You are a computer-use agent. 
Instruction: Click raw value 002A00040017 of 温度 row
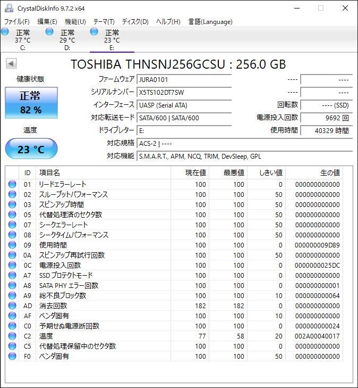coord(317,336)
